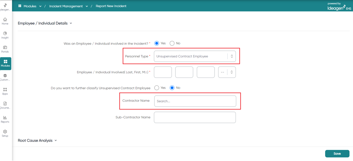This screenshot has height=161, width=353.
Task: Click the Contractor Name search field
Action: click(x=195, y=101)
